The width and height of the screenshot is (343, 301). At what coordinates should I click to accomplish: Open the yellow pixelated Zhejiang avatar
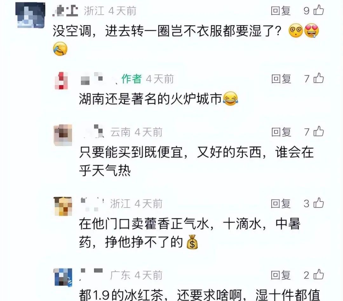63,206
